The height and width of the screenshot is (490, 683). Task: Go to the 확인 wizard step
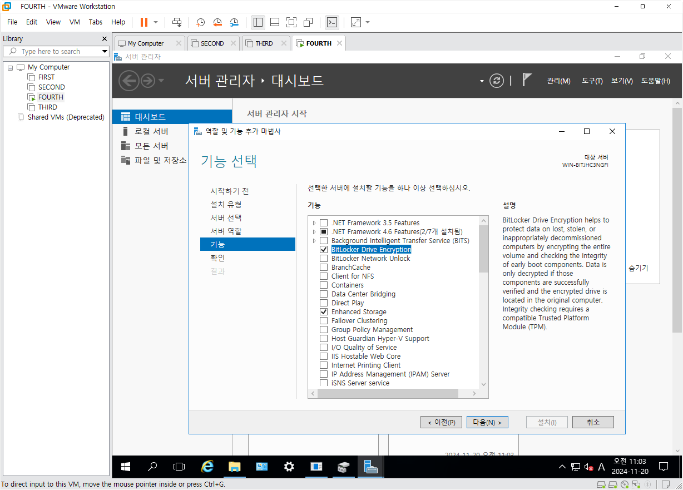click(217, 258)
